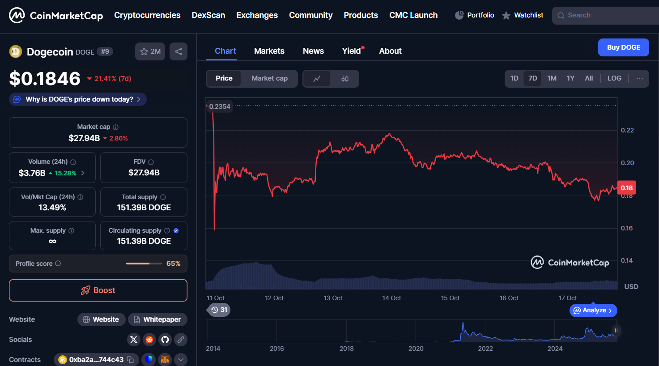Click the Buy DOGE button

[623, 47]
